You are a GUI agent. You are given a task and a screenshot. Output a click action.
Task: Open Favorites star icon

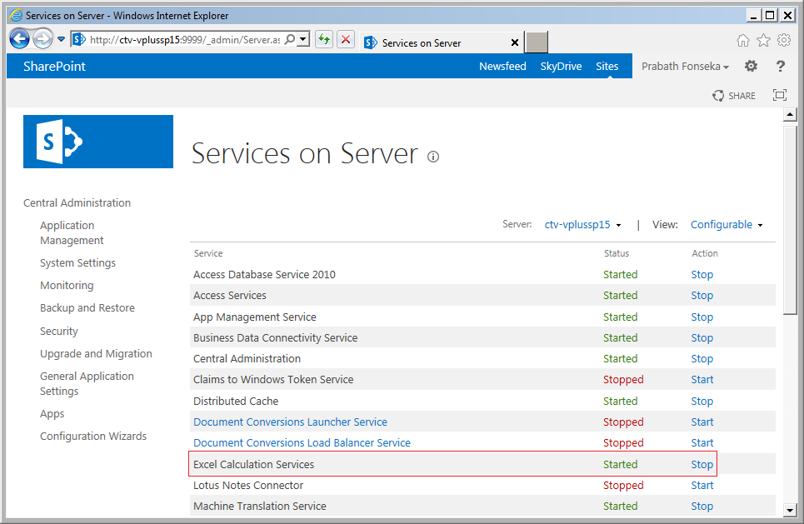point(763,40)
